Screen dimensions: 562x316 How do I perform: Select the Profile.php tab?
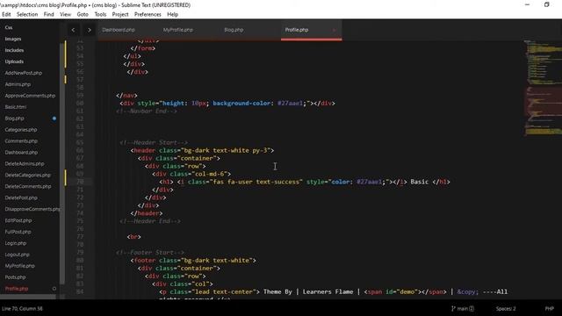297,30
